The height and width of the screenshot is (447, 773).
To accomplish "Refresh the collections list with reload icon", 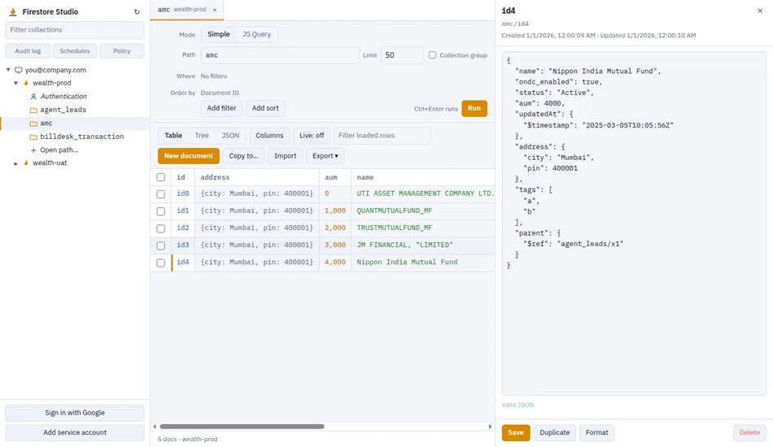I will point(137,12).
